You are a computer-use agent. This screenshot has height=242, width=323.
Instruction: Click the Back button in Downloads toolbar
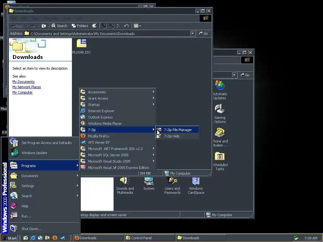click(x=18, y=26)
